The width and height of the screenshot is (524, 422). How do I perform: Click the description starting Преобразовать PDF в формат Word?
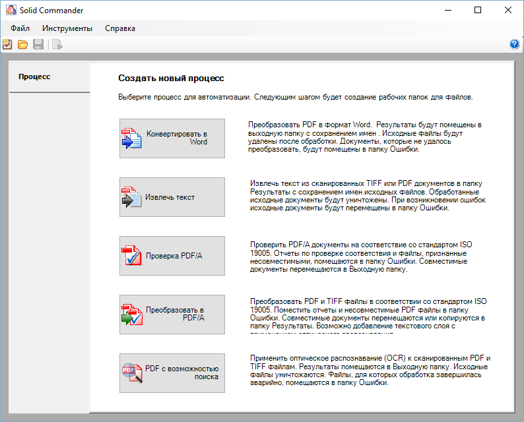pos(365,137)
